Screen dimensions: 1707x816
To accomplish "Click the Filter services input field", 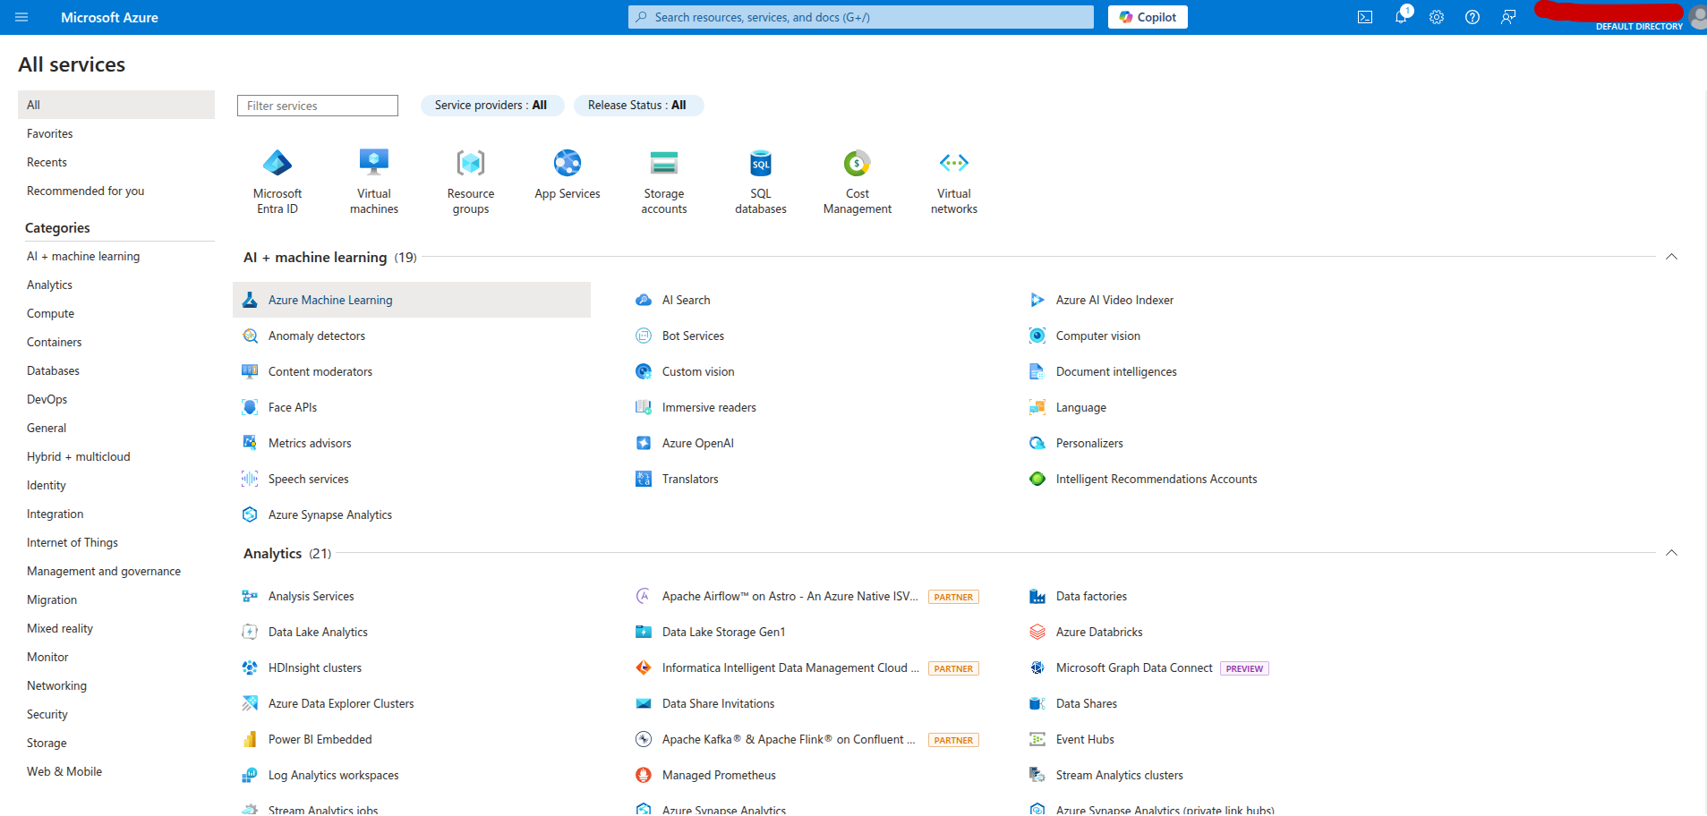I will 318,106.
